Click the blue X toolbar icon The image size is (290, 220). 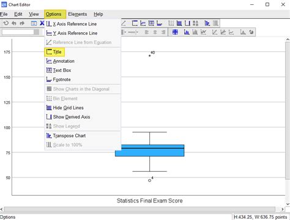(42, 23)
